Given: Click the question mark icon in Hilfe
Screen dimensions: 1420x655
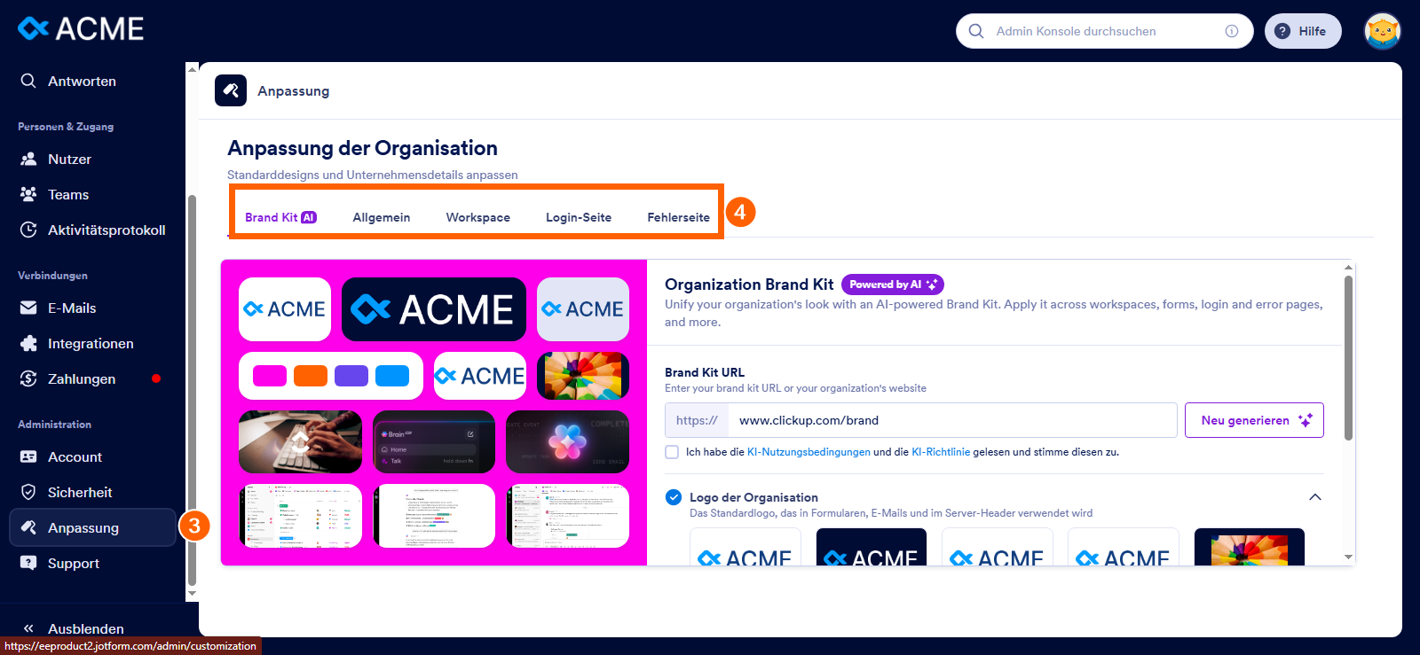Looking at the screenshot, I should point(1282,31).
